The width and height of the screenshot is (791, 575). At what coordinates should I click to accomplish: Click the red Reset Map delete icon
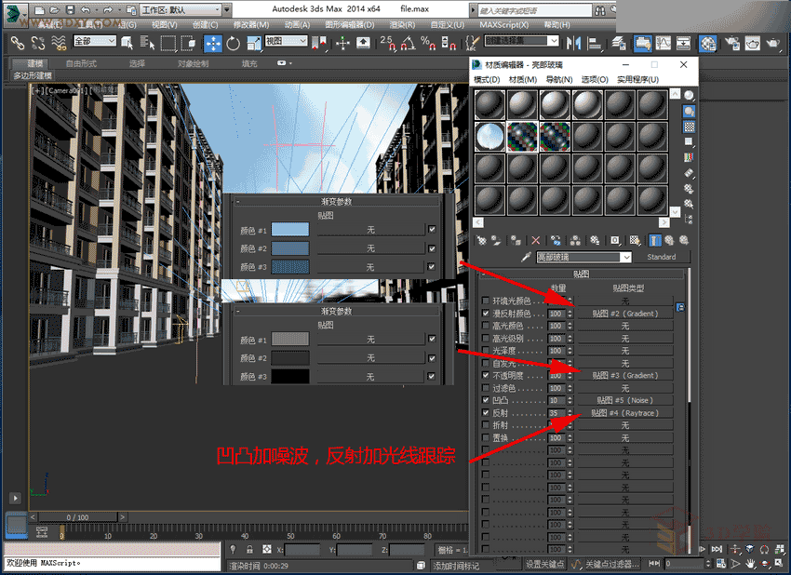point(535,241)
